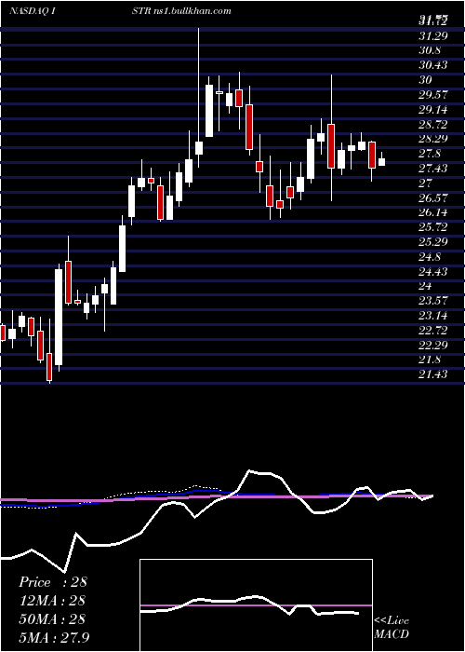This screenshot has width=465, height=652.
Task: Click the 23.57 price axis label
Action: (433, 301)
